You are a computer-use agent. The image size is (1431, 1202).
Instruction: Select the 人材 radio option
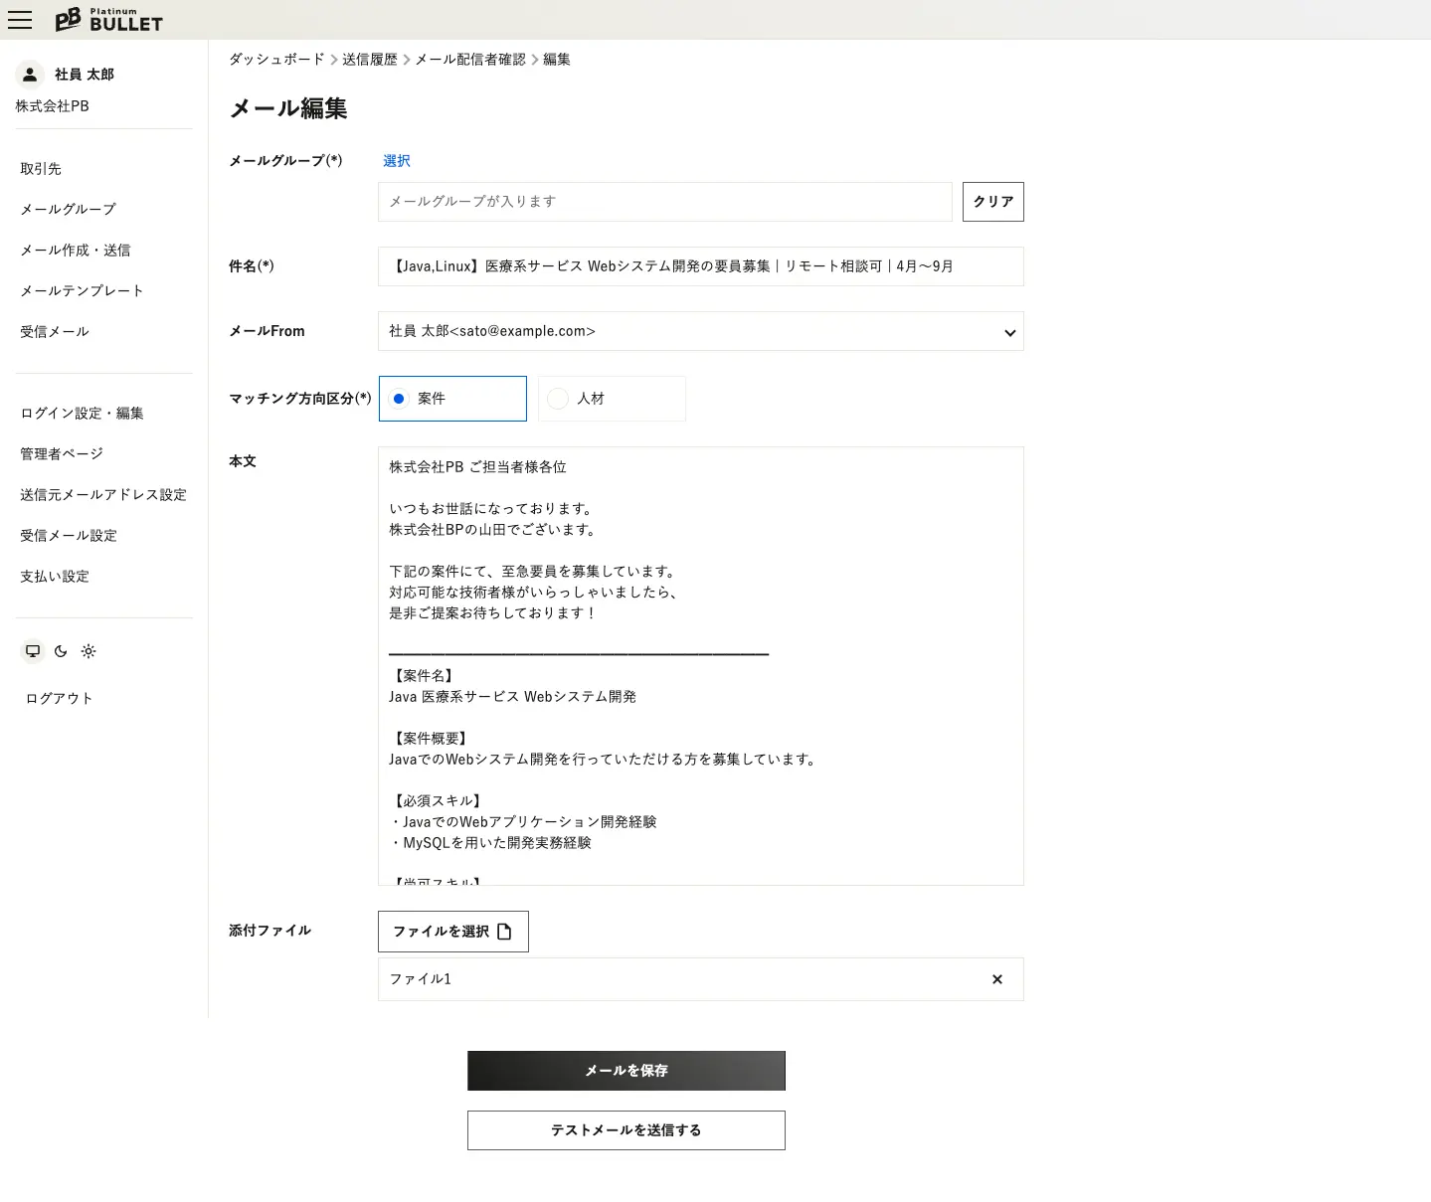[x=559, y=399]
